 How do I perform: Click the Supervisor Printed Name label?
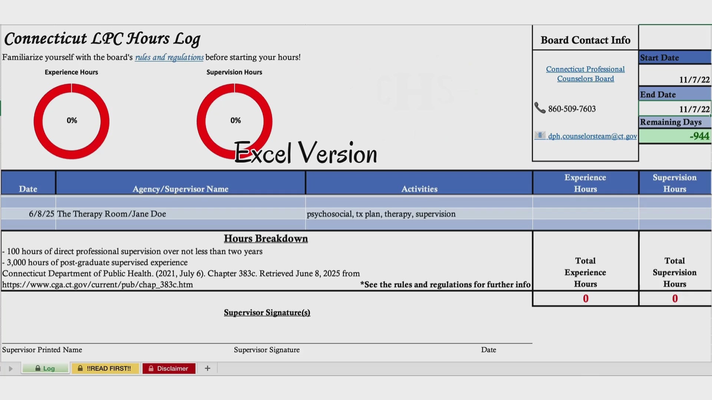(x=42, y=350)
